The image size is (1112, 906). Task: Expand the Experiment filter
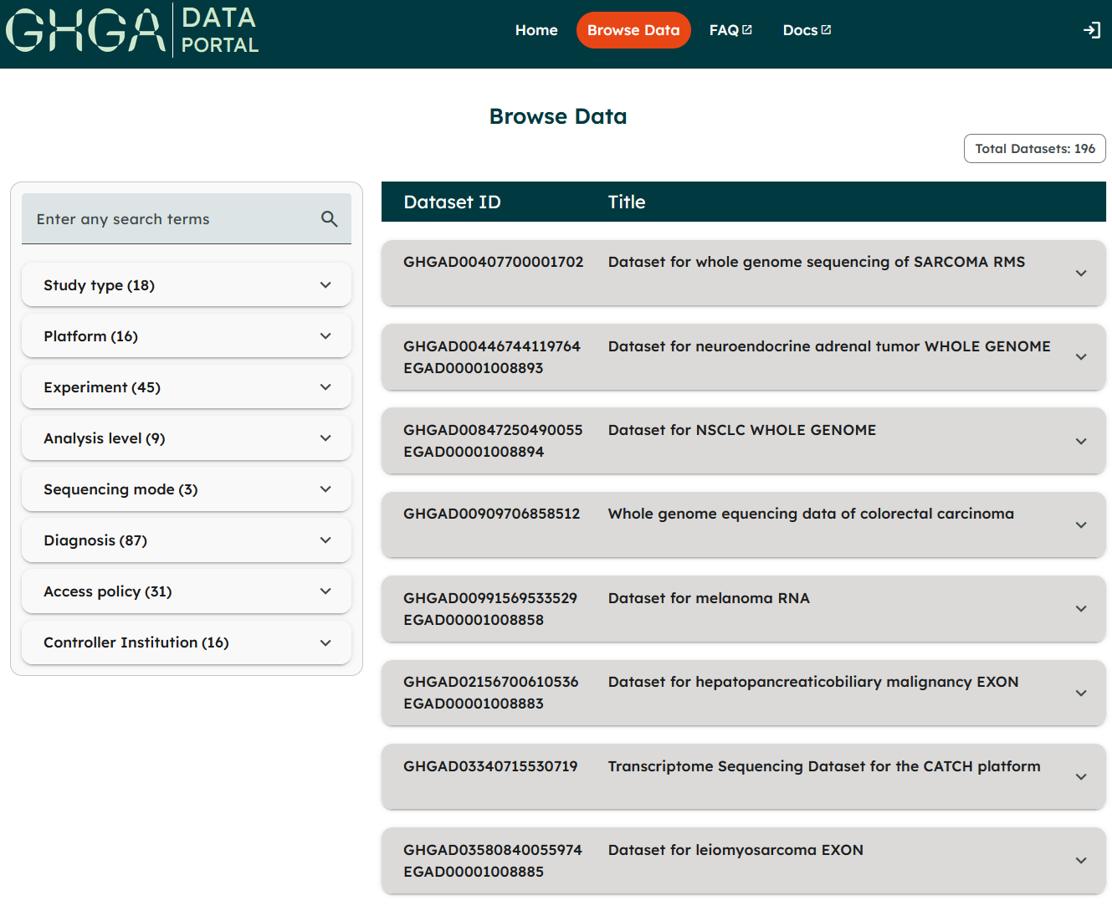187,387
